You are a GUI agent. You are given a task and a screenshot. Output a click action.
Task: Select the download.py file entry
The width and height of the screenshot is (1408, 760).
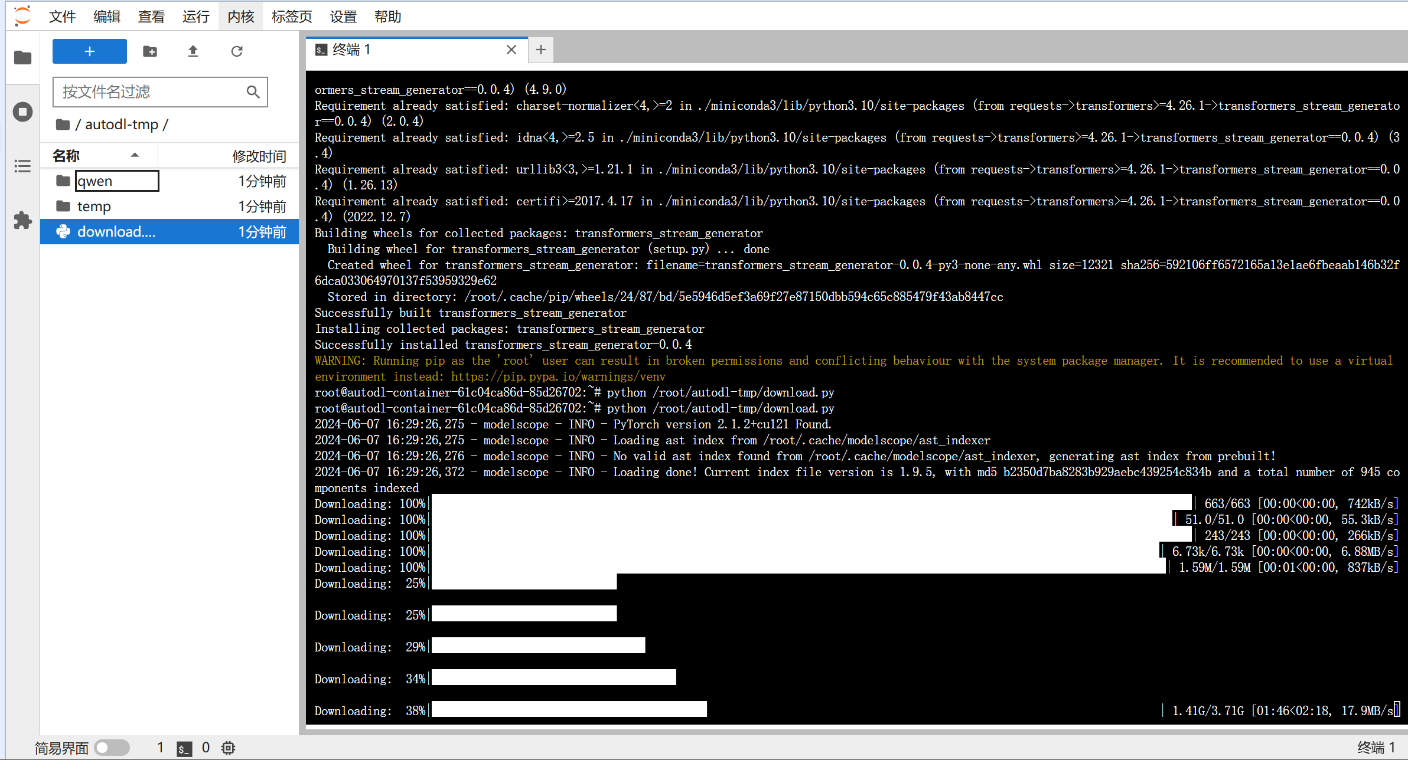tap(116, 232)
